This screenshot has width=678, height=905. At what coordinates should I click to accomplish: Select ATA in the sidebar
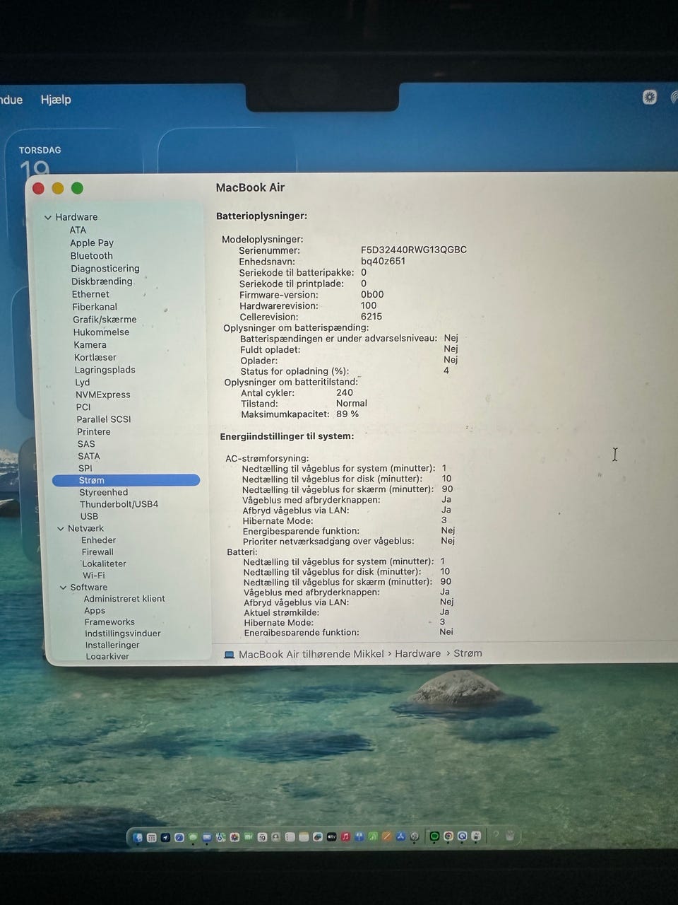click(x=78, y=230)
